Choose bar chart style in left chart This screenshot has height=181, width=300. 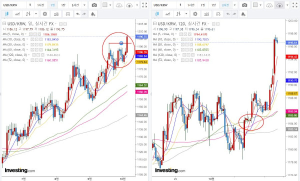click(x=28, y=14)
